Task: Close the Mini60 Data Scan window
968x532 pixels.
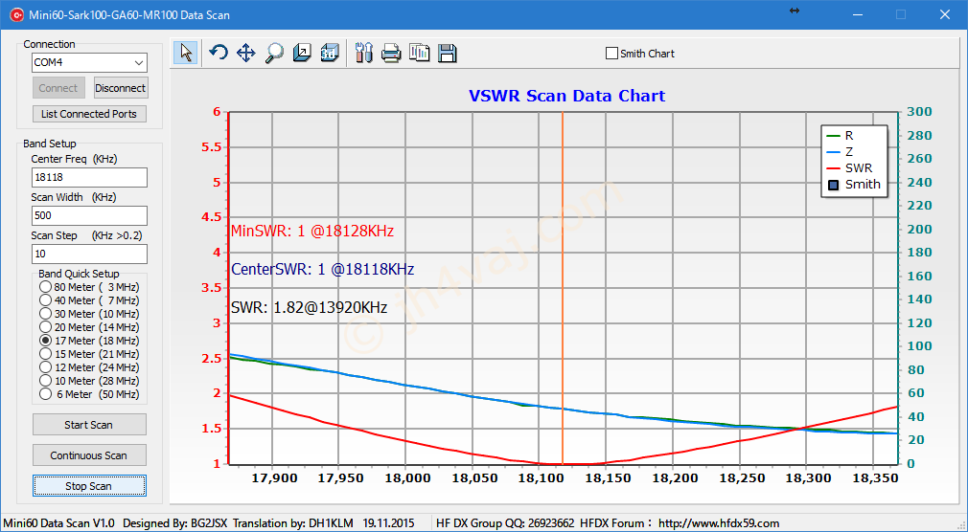Action: click(945, 14)
